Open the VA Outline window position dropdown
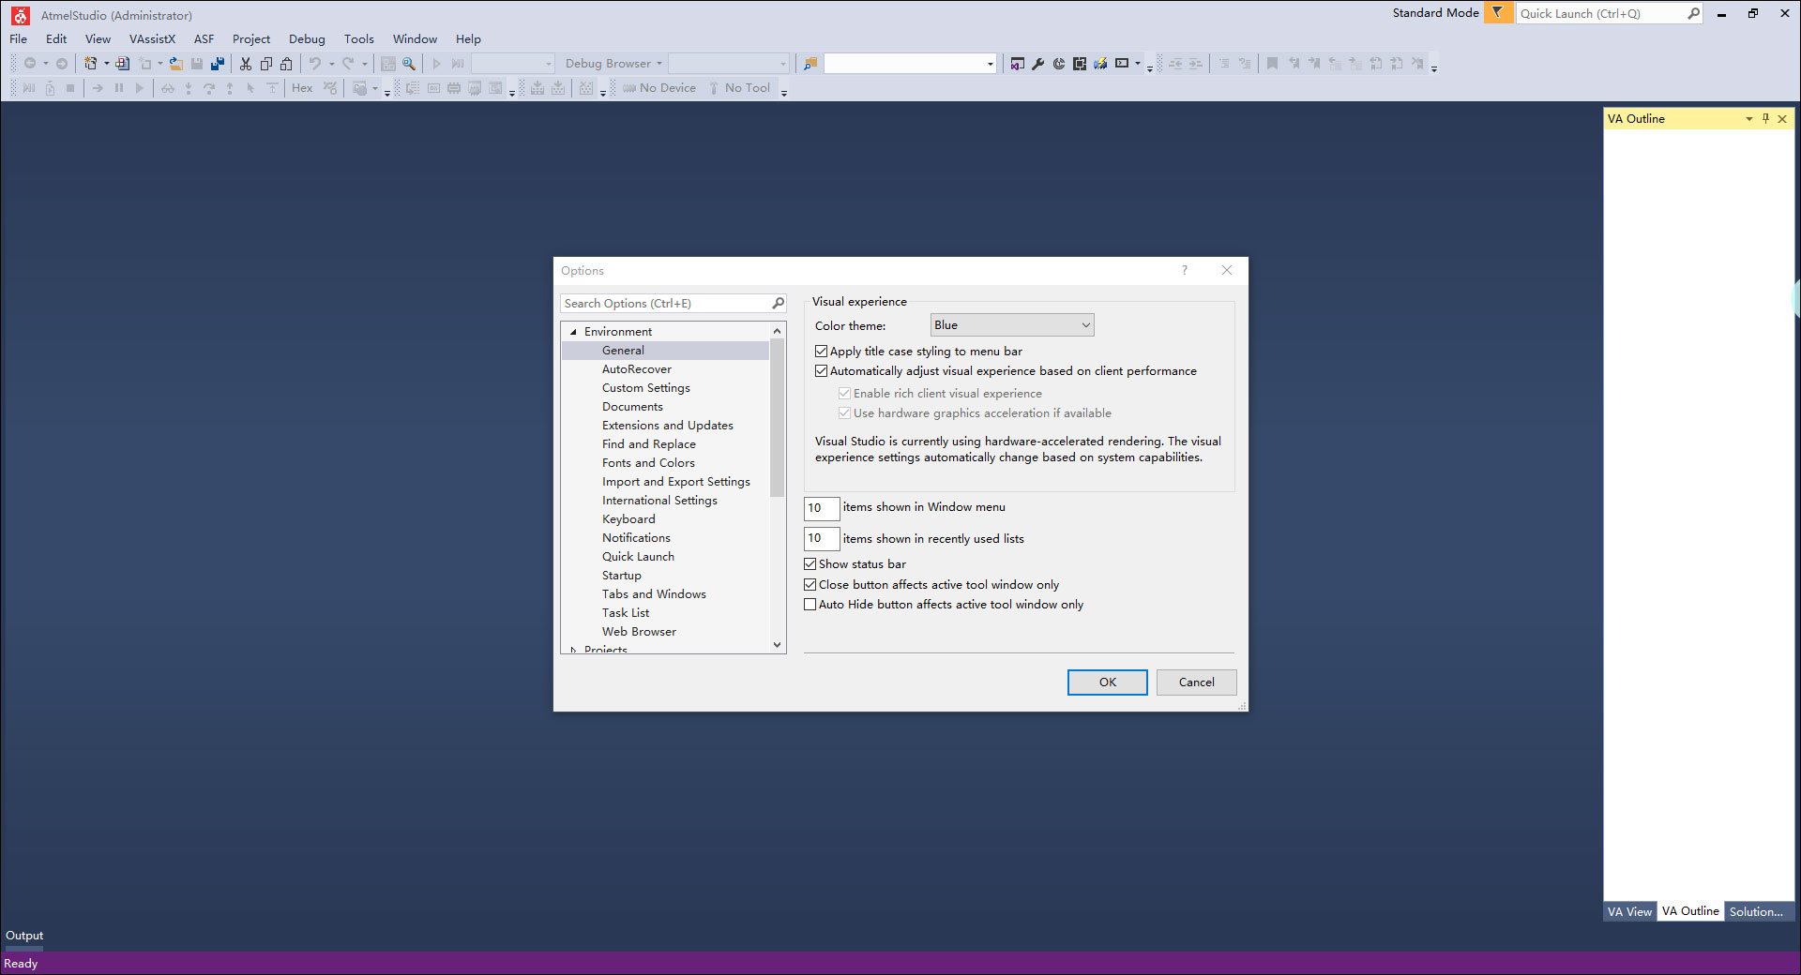Screen dimensions: 1801x975 tap(1748, 119)
